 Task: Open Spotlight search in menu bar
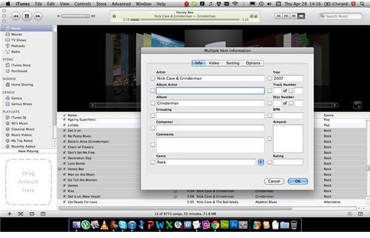(x=362, y=4)
